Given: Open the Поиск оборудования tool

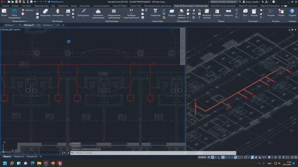Looking at the screenshot, I should pyautogui.click(x=14, y=13).
